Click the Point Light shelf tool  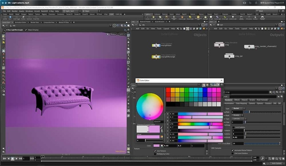153,18
